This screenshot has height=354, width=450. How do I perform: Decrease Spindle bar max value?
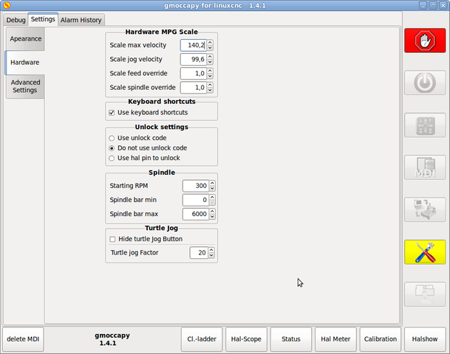212,217
